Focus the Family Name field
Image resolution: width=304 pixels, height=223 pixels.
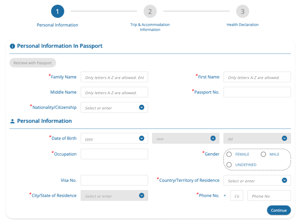(114, 77)
